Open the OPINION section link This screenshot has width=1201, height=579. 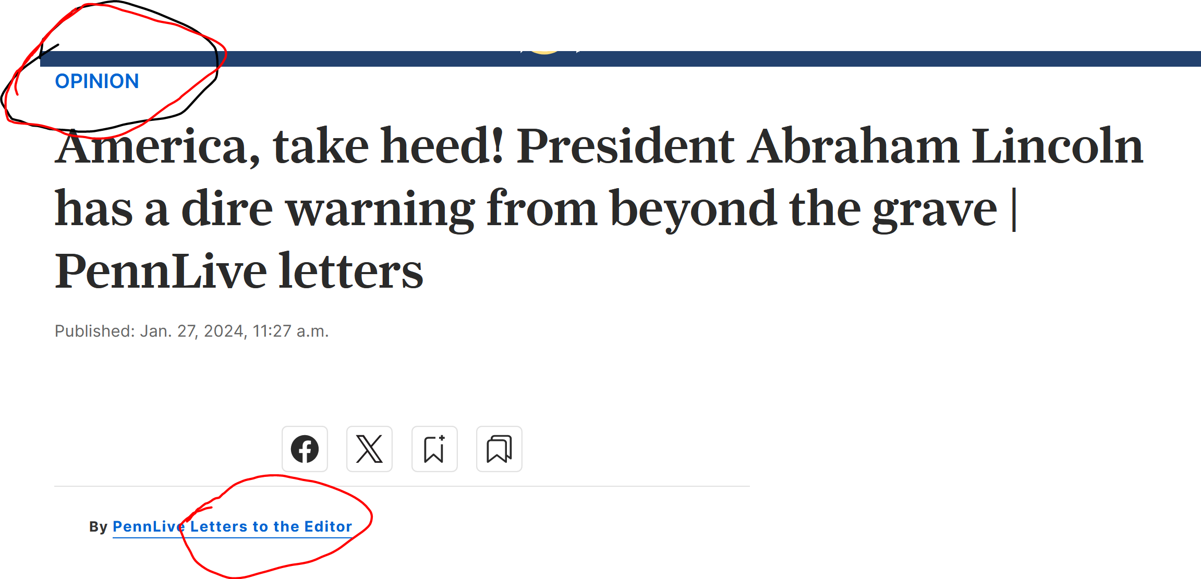click(x=97, y=81)
